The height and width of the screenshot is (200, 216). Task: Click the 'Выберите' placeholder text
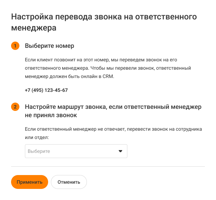[x=39, y=151]
